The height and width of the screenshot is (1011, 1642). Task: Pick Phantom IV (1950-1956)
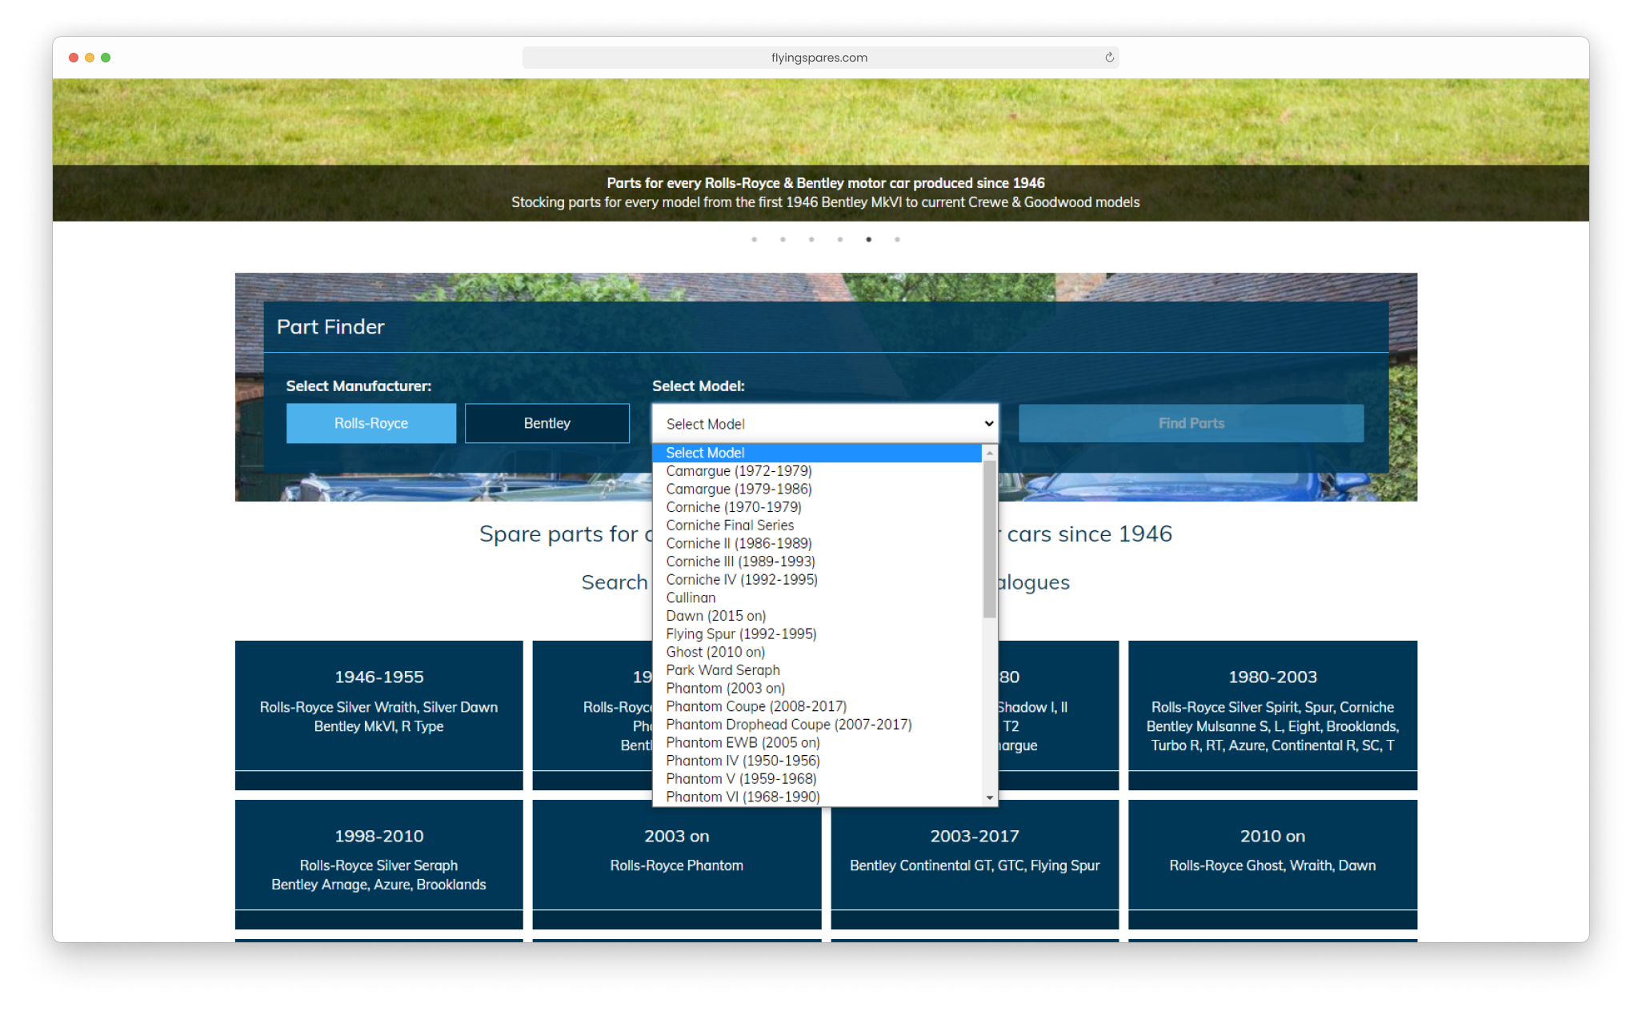point(817,761)
